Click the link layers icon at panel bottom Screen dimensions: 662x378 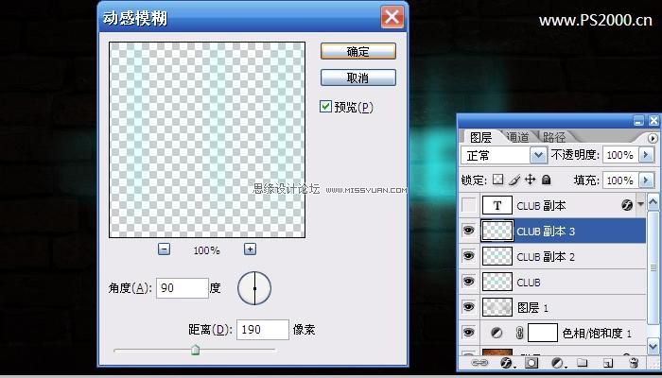(479, 363)
